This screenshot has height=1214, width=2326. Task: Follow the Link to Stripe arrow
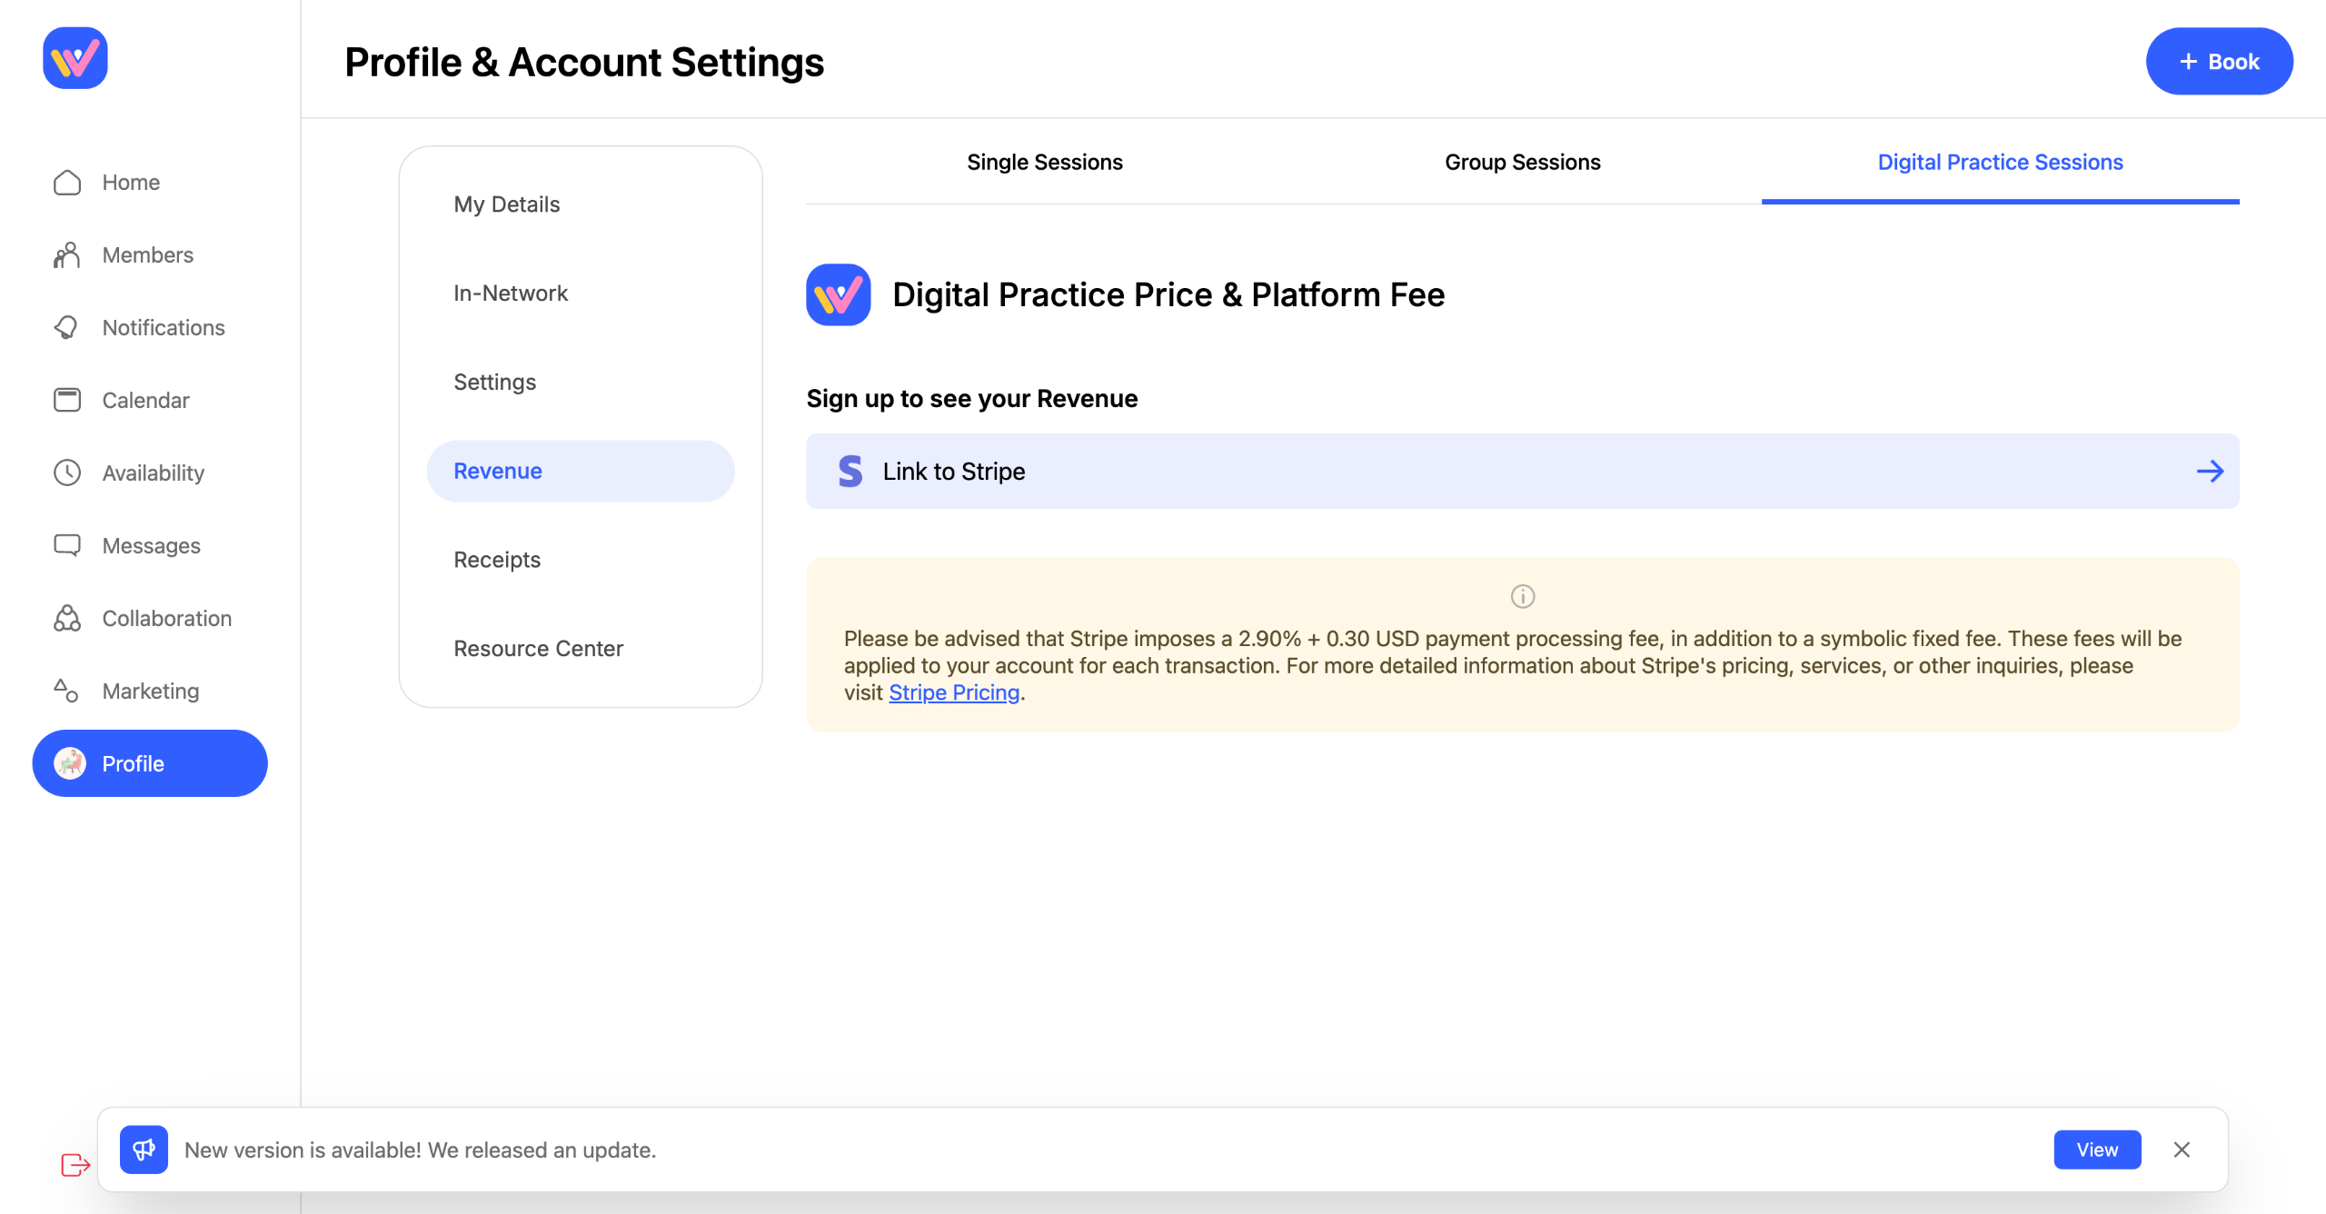point(2210,472)
